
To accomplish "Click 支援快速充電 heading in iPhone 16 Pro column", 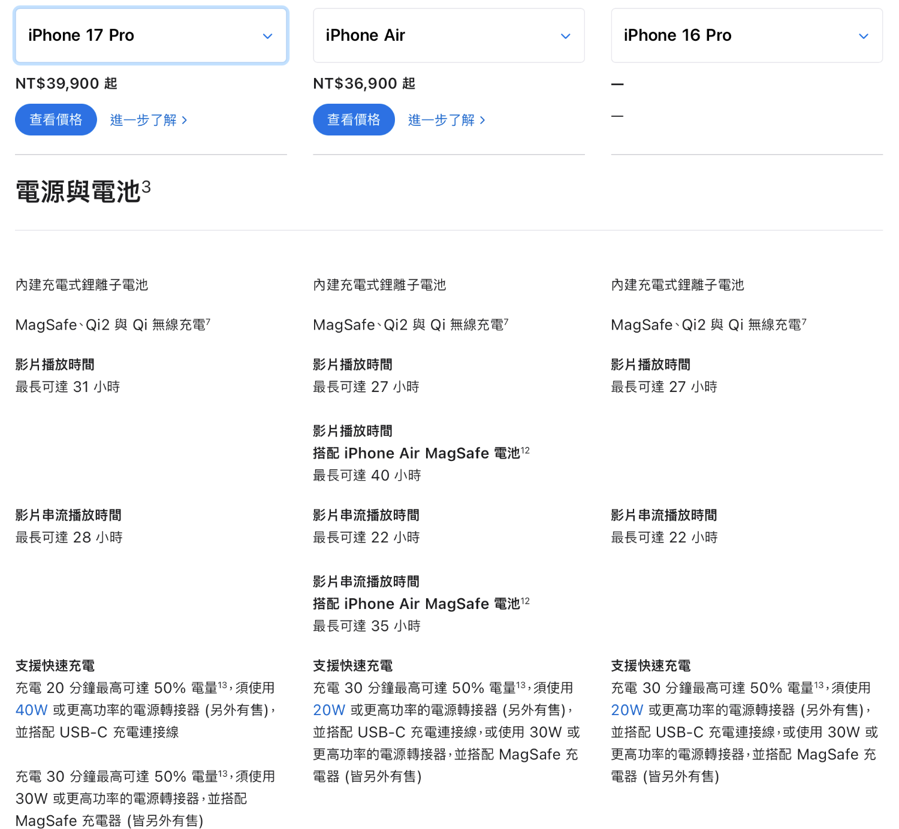I will [x=650, y=665].
